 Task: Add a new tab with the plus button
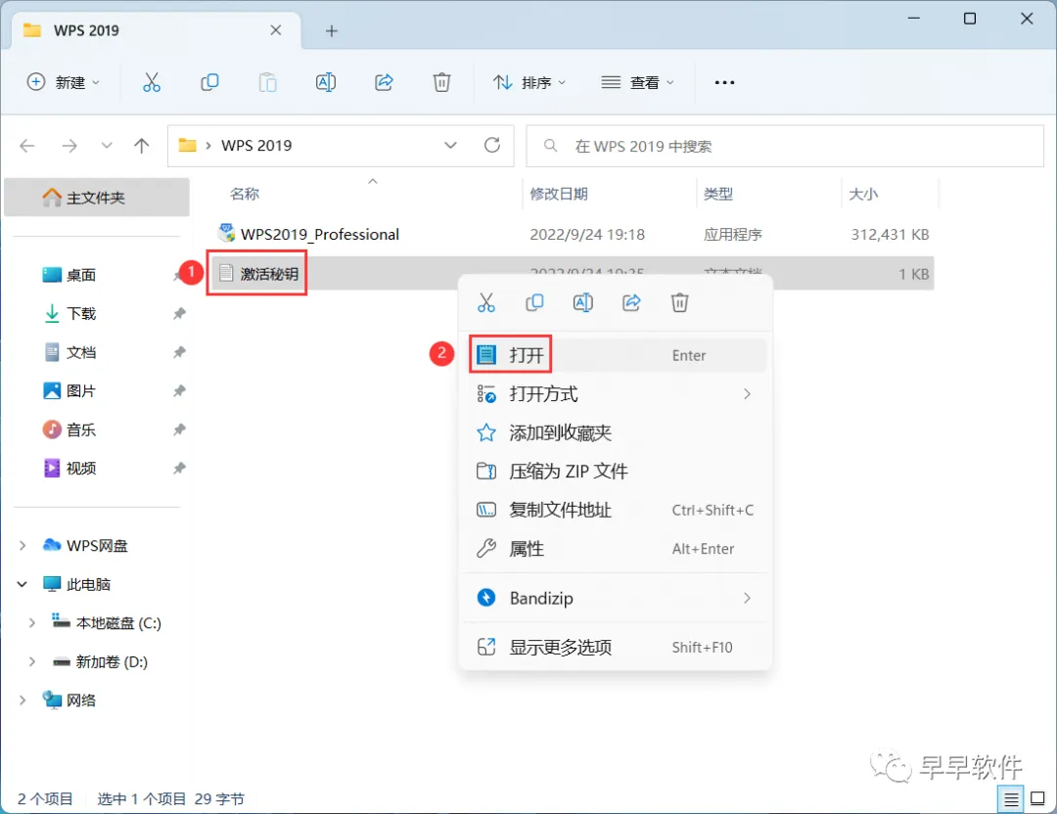click(331, 31)
